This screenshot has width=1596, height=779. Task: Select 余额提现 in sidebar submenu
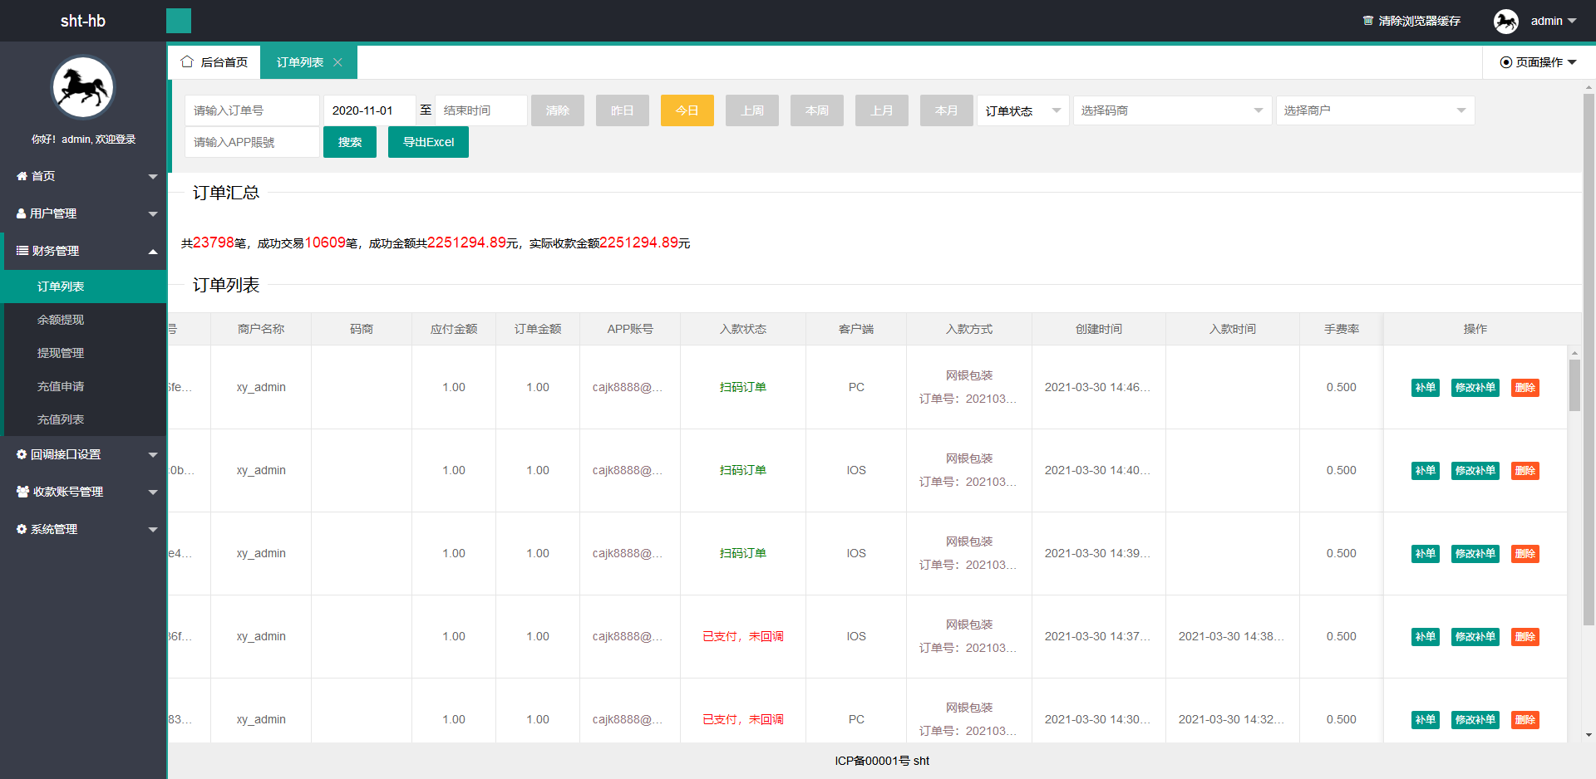click(x=61, y=320)
